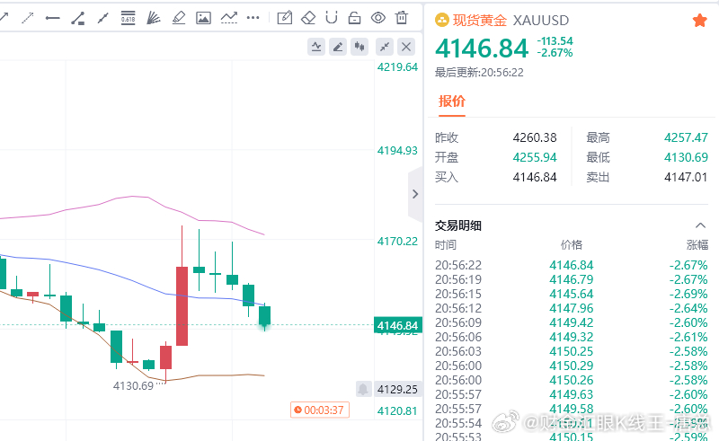Select the 20:56:03 trade row
Image resolution: width=719 pixels, height=441 pixels.
tap(572, 351)
